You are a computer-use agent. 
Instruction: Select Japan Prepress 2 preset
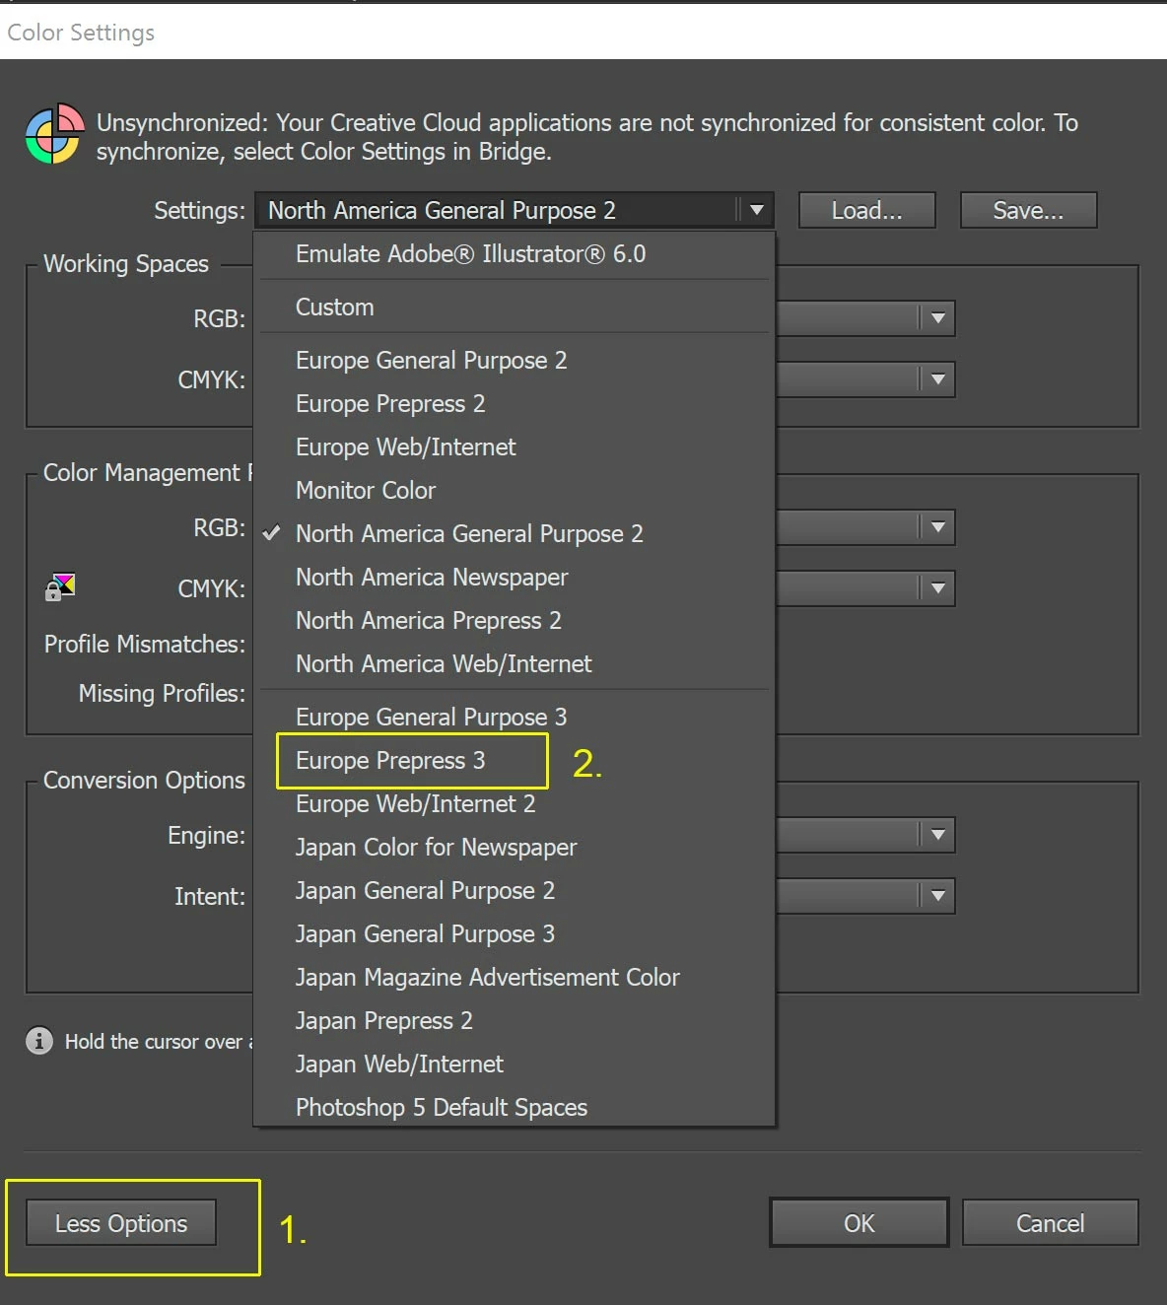[x=514, y=1021]
